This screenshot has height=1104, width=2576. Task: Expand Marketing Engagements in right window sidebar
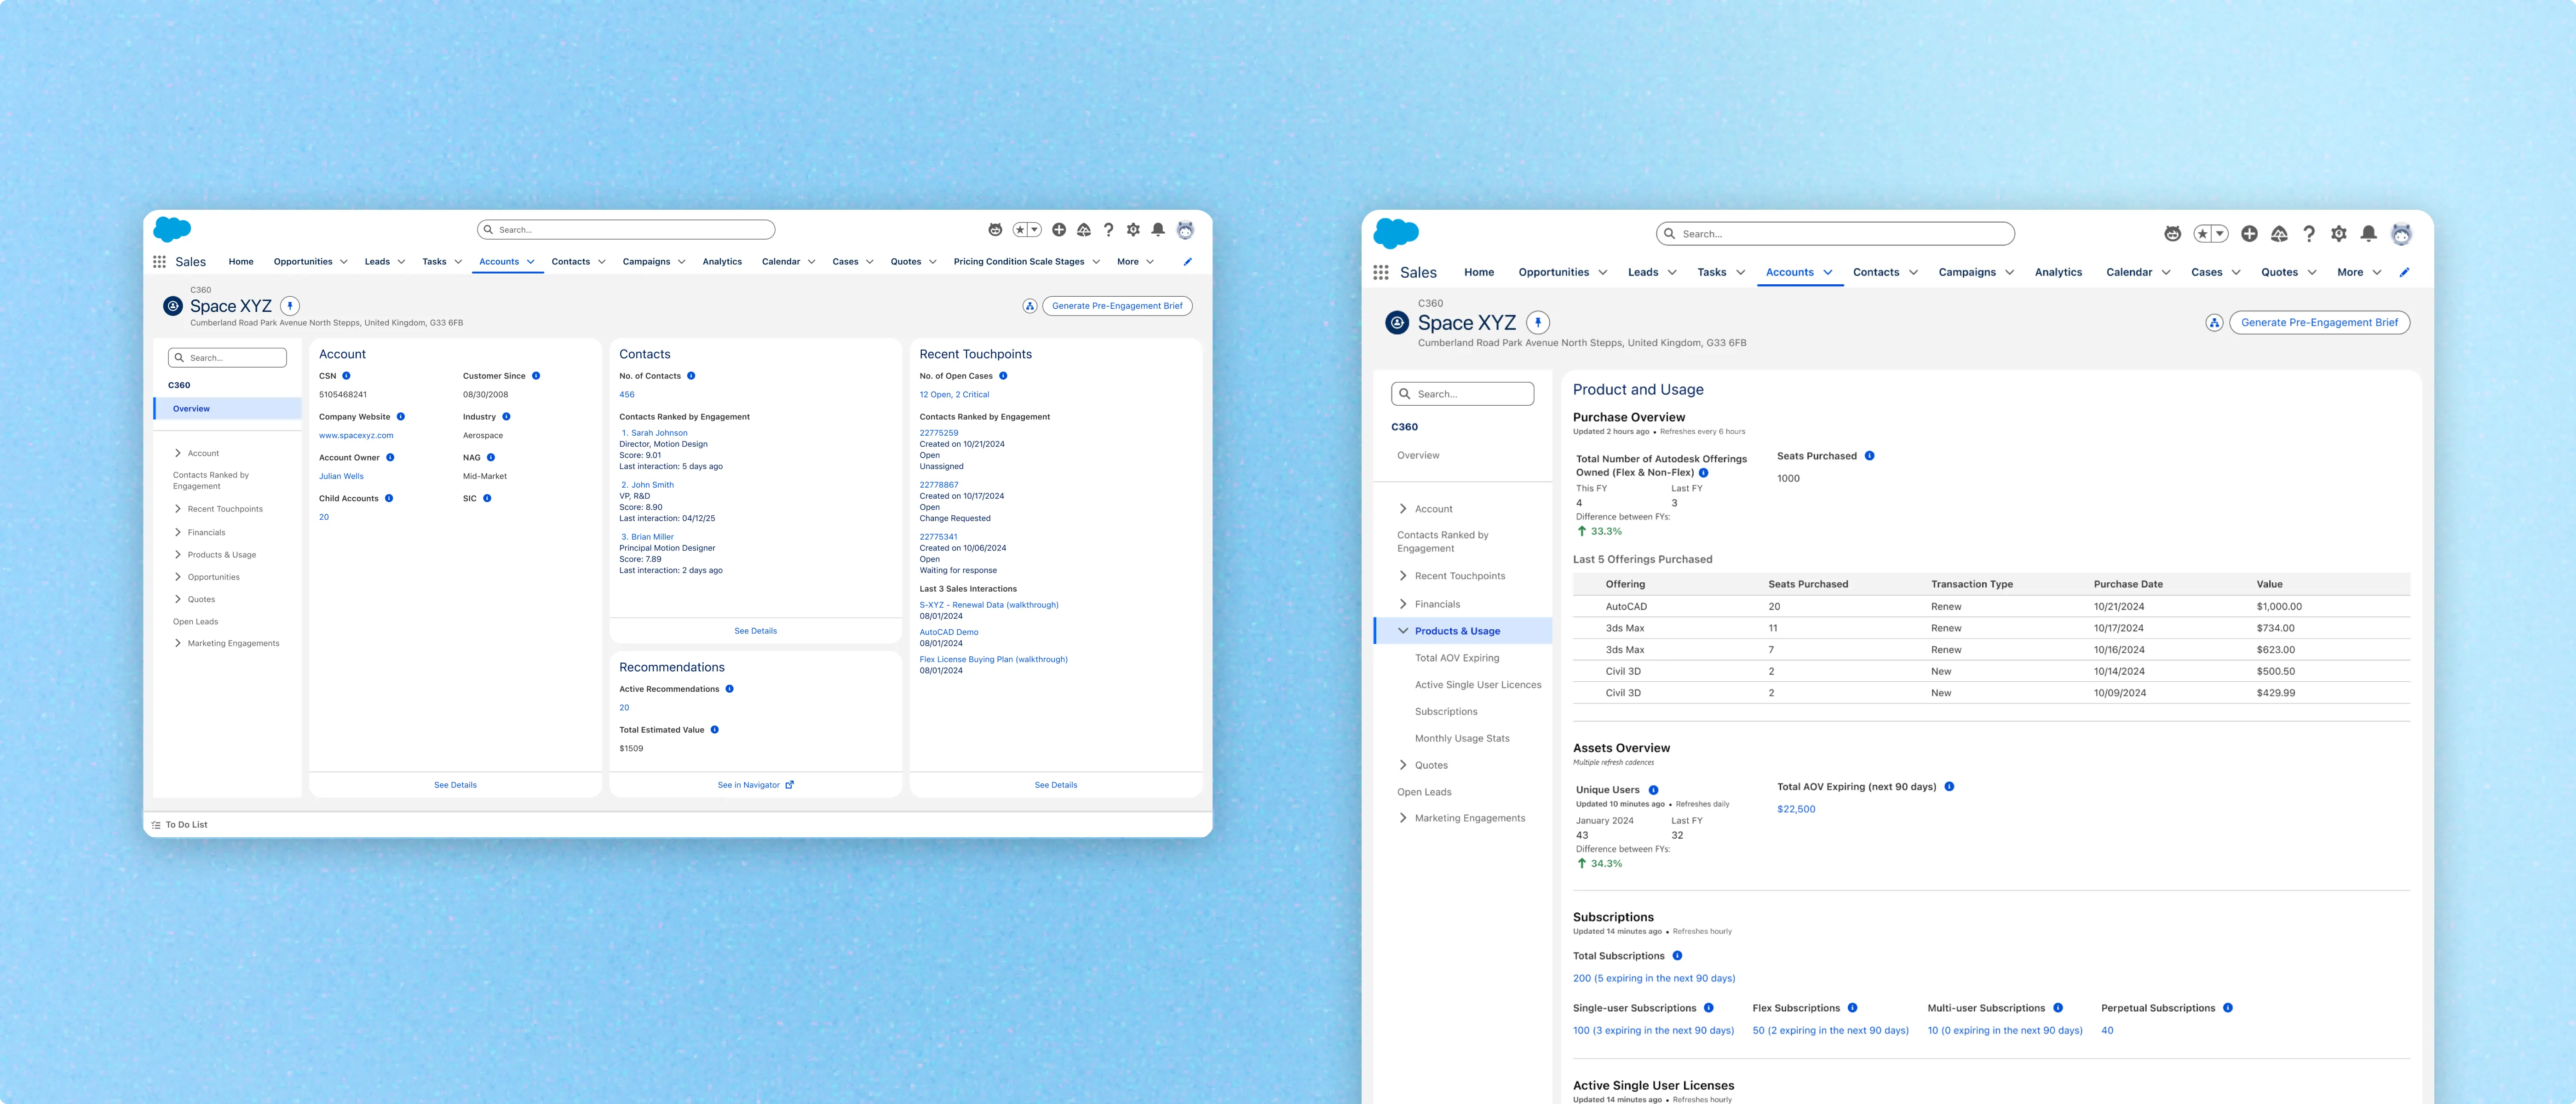coord(1403,818)
